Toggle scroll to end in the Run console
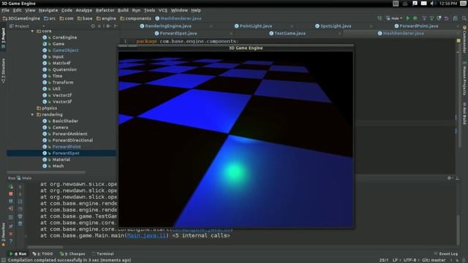468x263 pixels. pos(20,209)
